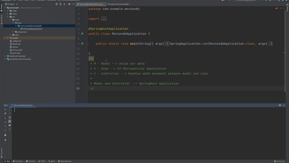Expand all nodes in Project panel

[61, 4]
